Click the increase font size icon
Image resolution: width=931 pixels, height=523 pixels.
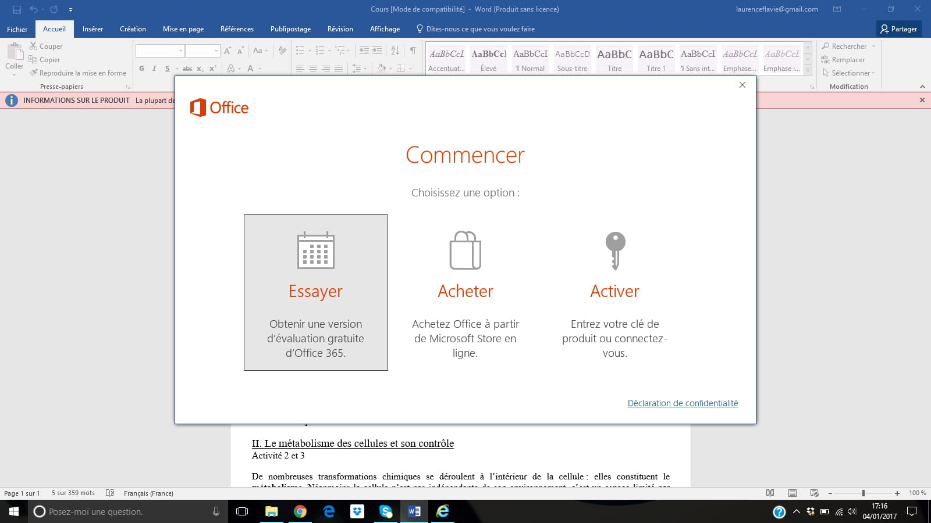pyautogui.click(x=228, y=51)
